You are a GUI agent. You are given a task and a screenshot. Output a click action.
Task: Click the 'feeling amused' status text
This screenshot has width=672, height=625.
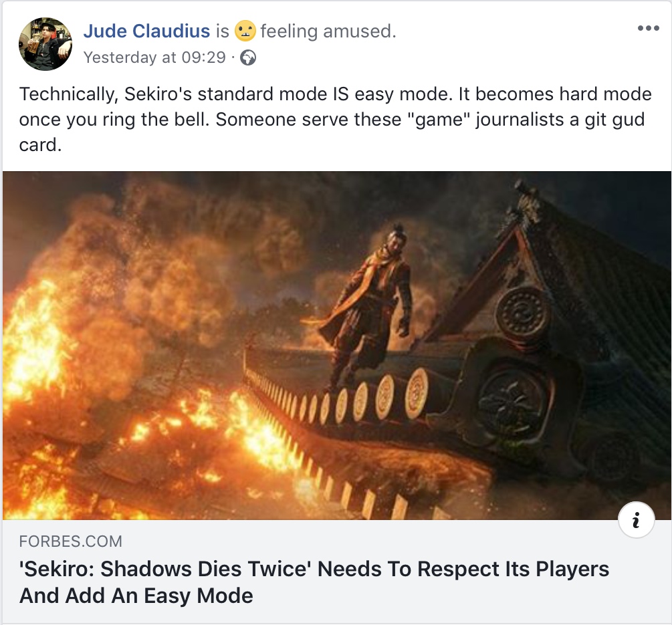(328, 31)
